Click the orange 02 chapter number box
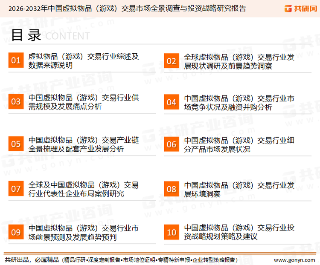The image size is (320, 265). click(x=172, y=61)
